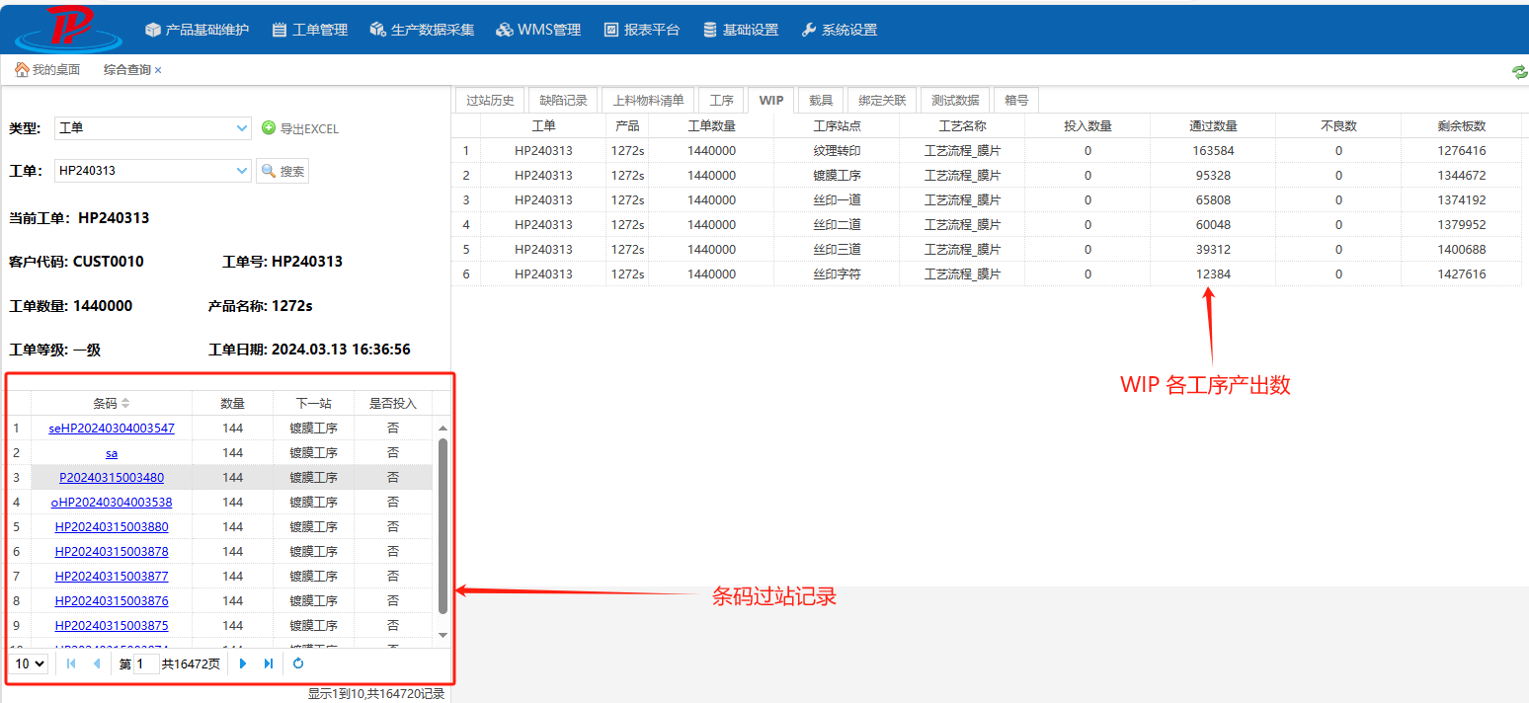Open barcode link HP20240315003880
The height and width of the screenshot is (703, 1529).
(x=112, y=526)
